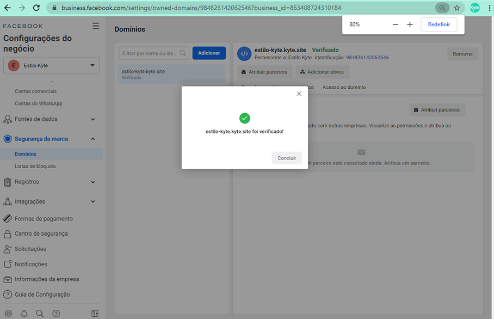Expand the Fontes de dados section
The image size is (494, 319).
point(93,119)
